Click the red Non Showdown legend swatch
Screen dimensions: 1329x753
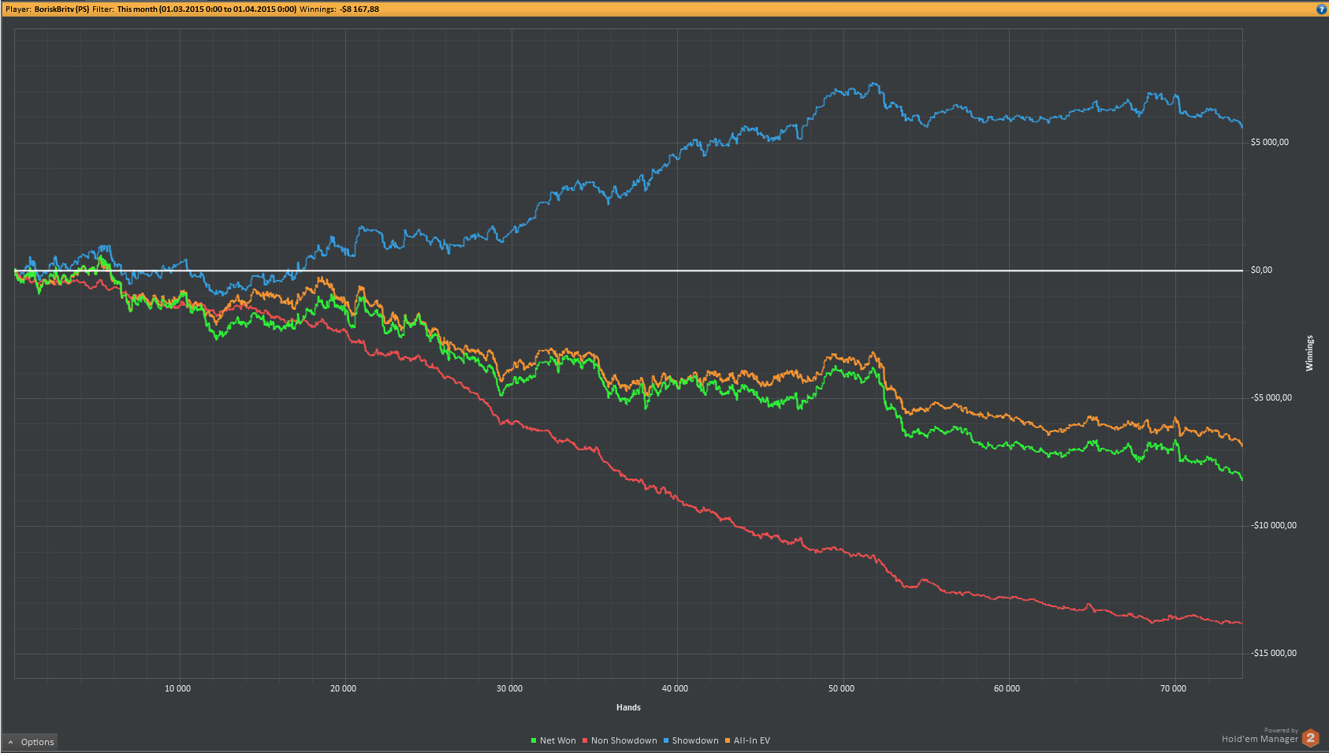585,740
